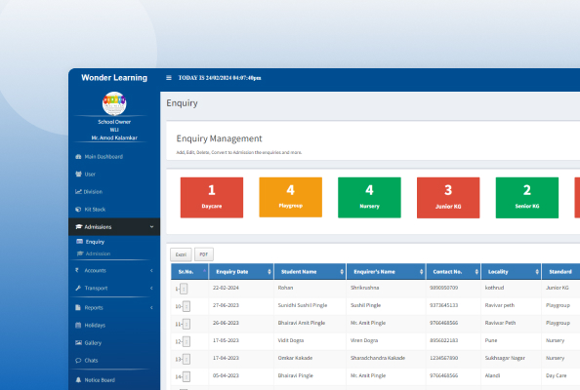Select the User icon in the sidebar

pyautogui.click(x=78, y=174)
